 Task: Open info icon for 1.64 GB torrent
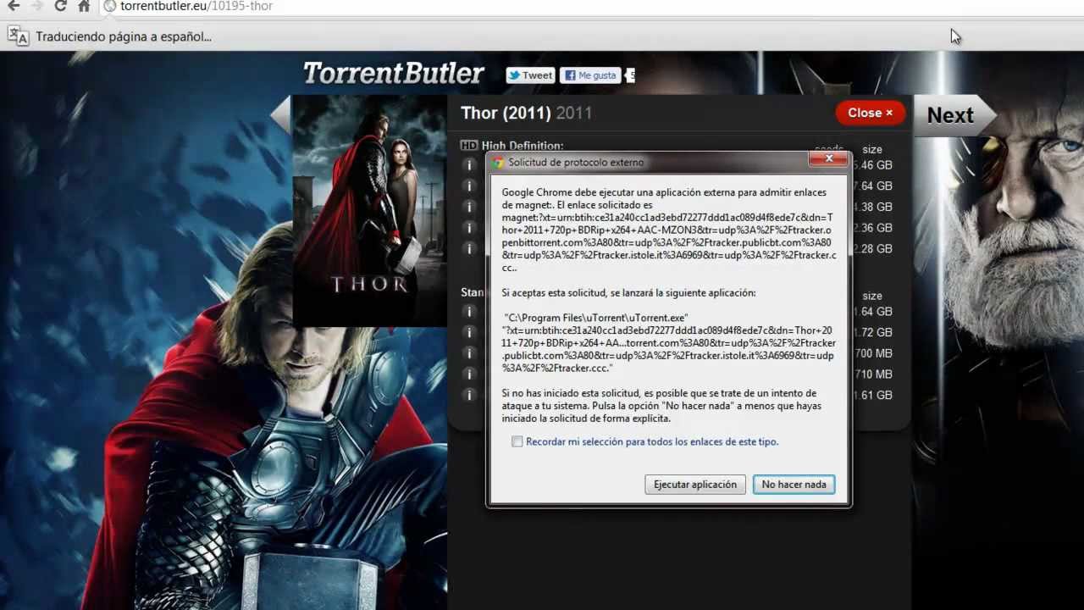(x=468, y=311)
